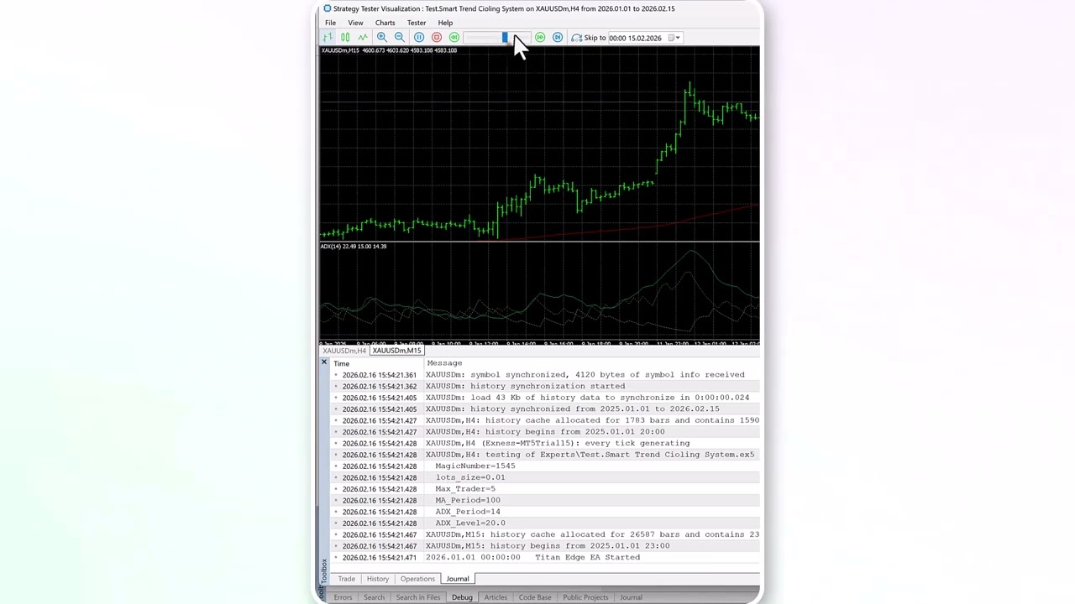This screenshot has height=604, width=1075.
Task: Open the Code Base tab
Action: click(535, 597)
